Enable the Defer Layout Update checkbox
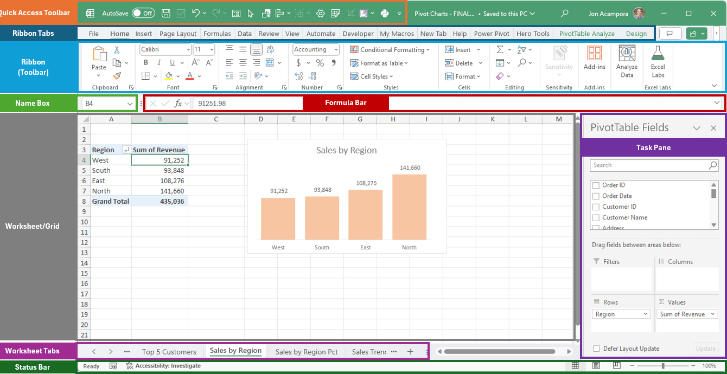 pyautogui.click(x=596, y=349)
